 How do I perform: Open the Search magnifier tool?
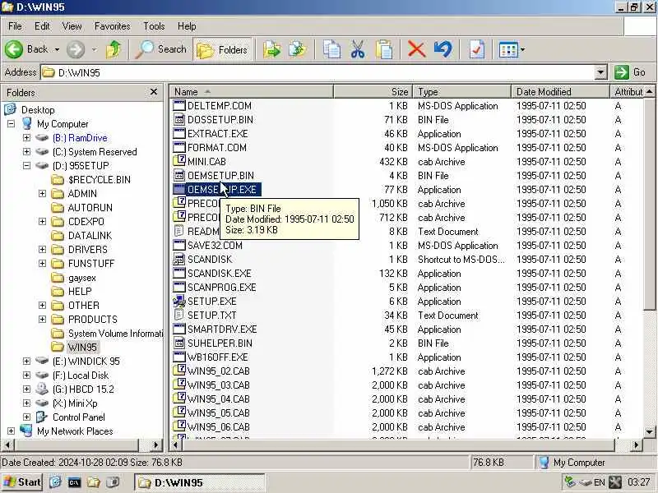pos(160,49)
